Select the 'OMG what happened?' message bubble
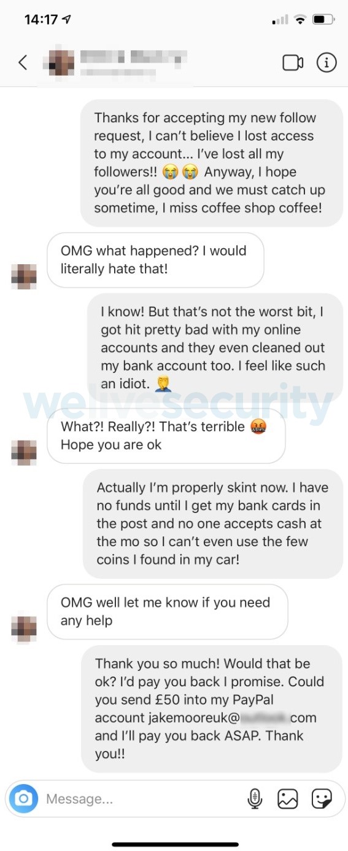 coord(155,260)
